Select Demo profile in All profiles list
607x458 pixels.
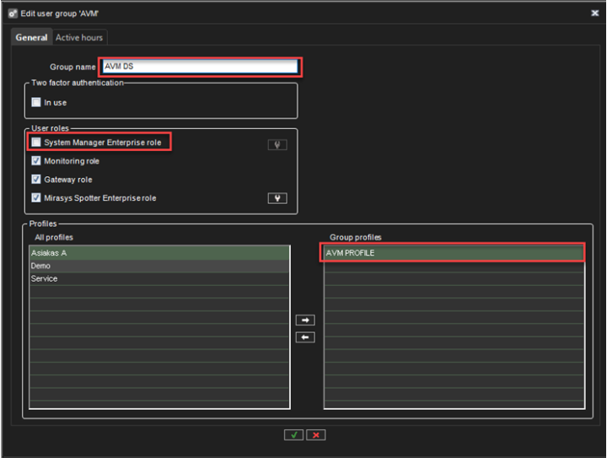pyautogui.click(x=159, y=266)
